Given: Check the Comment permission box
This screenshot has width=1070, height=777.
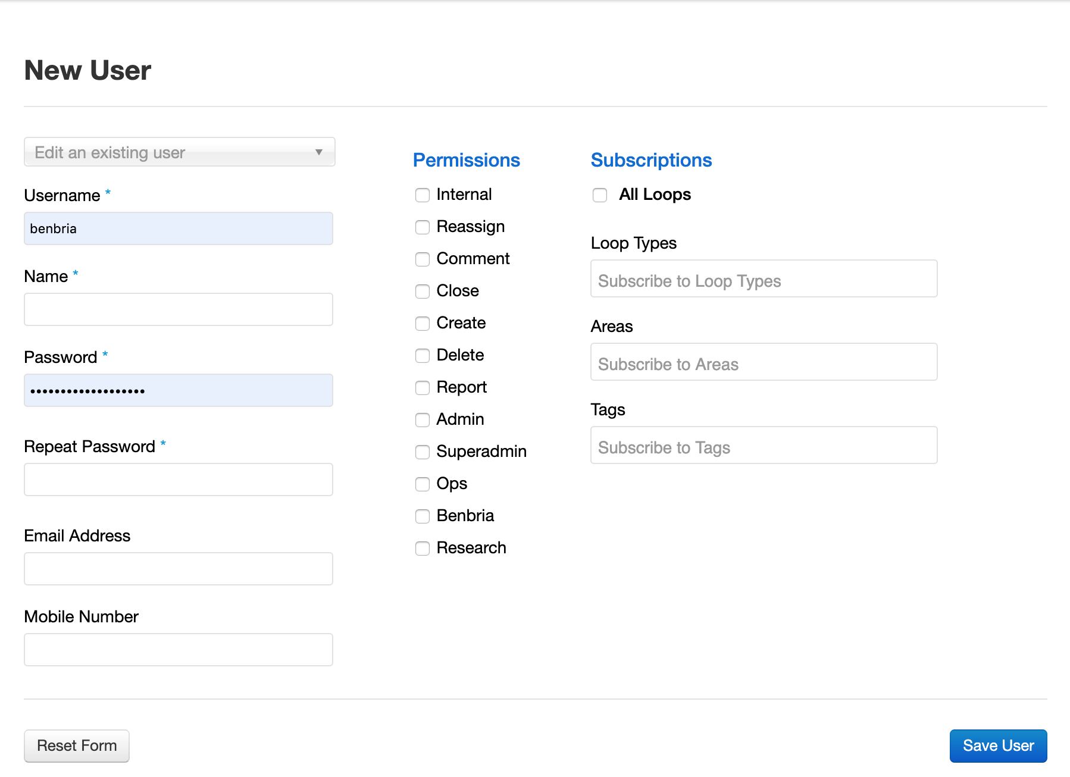Looking at the screenshot, I should pyautogui.click(x=423, y=259).
